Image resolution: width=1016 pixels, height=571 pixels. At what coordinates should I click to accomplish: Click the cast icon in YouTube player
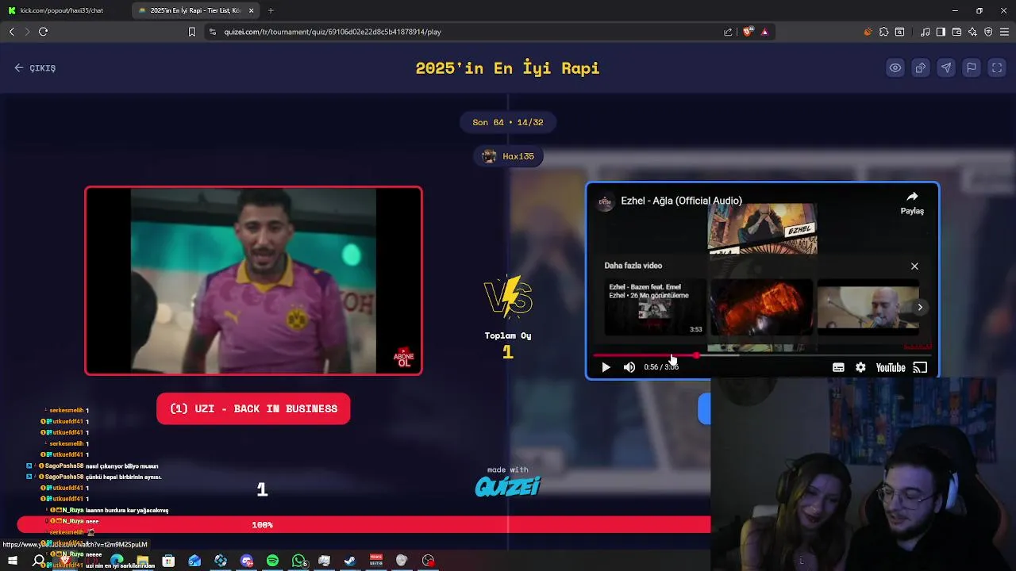point(920,367)
